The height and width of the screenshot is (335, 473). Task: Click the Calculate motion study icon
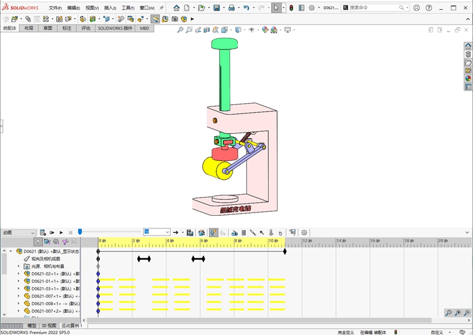click(x=42, y=232)
